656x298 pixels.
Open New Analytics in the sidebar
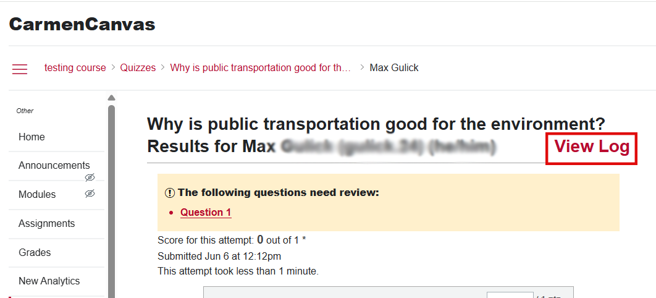coord(49,281)
